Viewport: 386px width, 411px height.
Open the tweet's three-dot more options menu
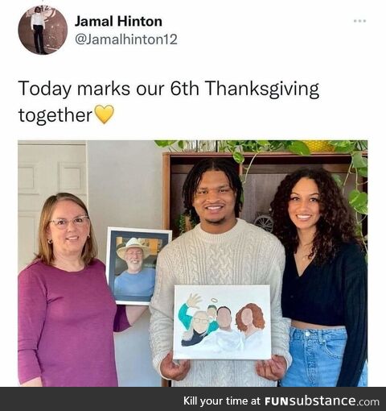click(359, 21)
